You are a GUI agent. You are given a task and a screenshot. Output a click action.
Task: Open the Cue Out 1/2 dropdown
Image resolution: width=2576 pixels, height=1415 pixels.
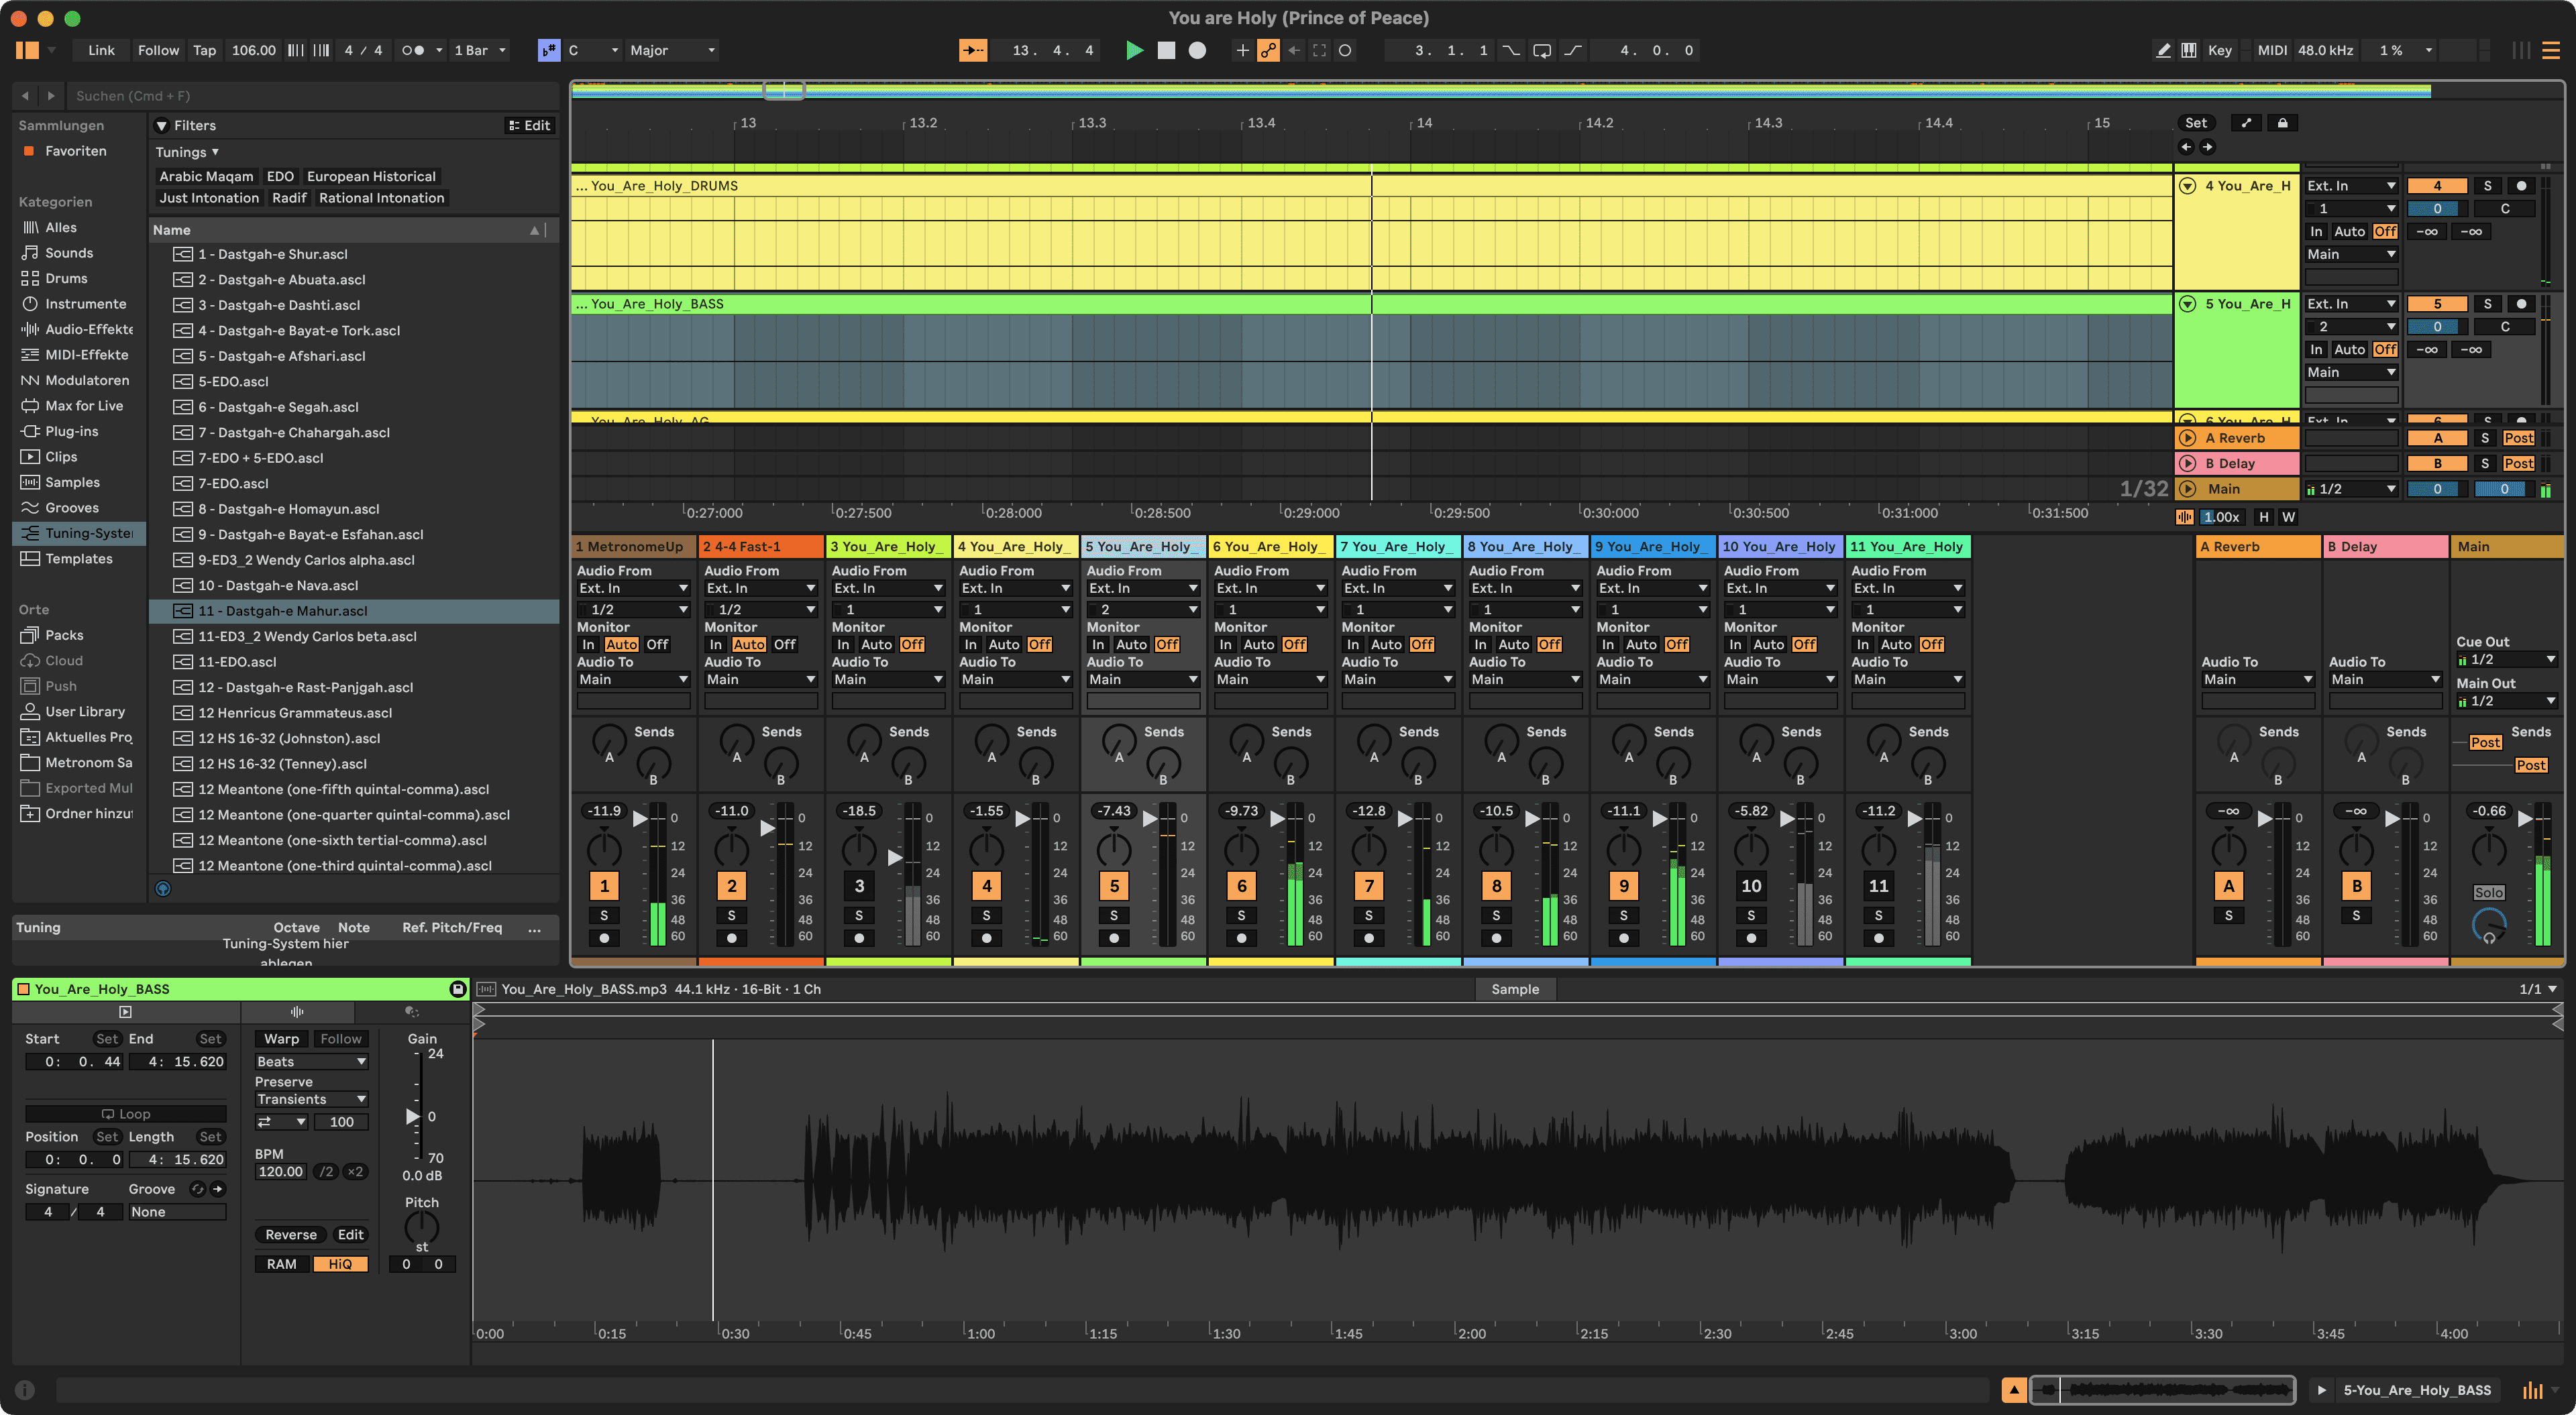click(2507, 660)
